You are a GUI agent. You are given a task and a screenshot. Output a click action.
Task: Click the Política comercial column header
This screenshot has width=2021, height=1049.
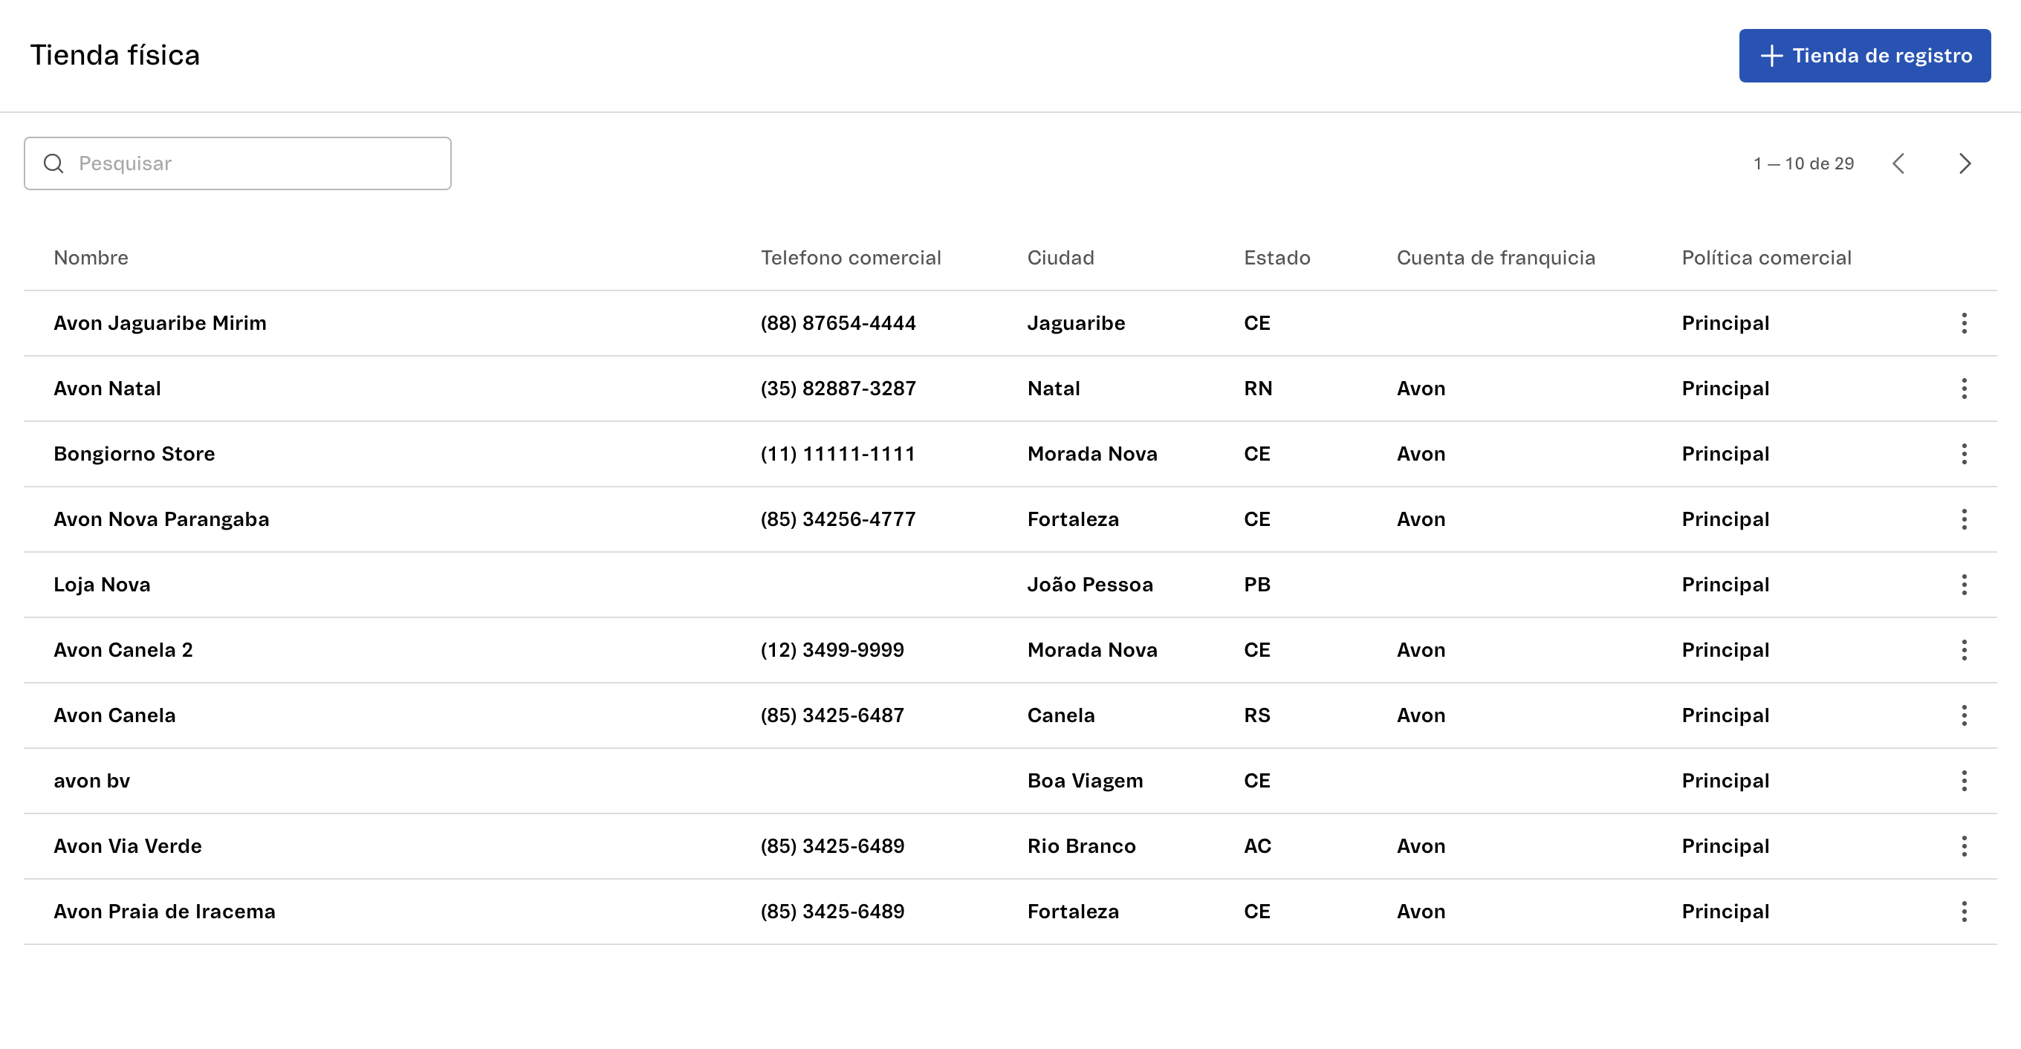click(x=1765, y=257)
